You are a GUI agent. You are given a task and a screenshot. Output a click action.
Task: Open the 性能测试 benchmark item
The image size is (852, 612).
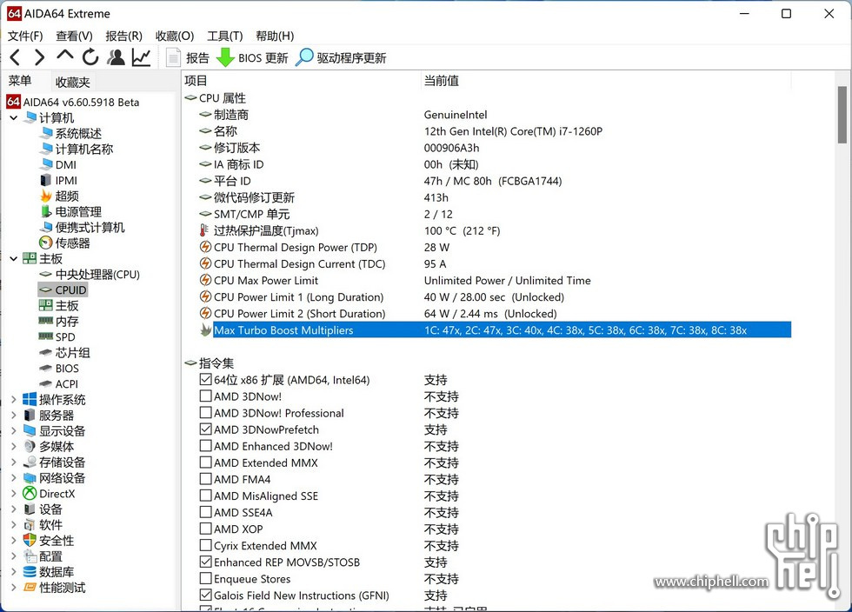tap(56, 588)
